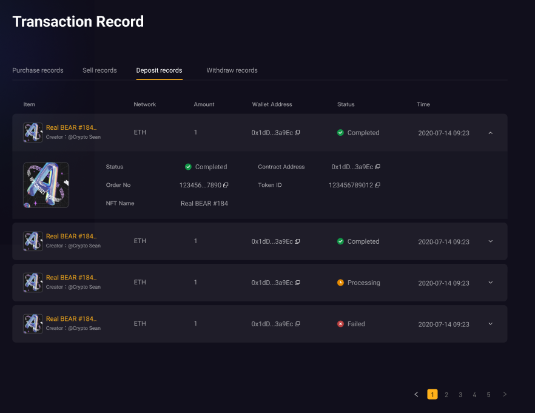Copy wallet address in the Processing row

click(297, 283)
